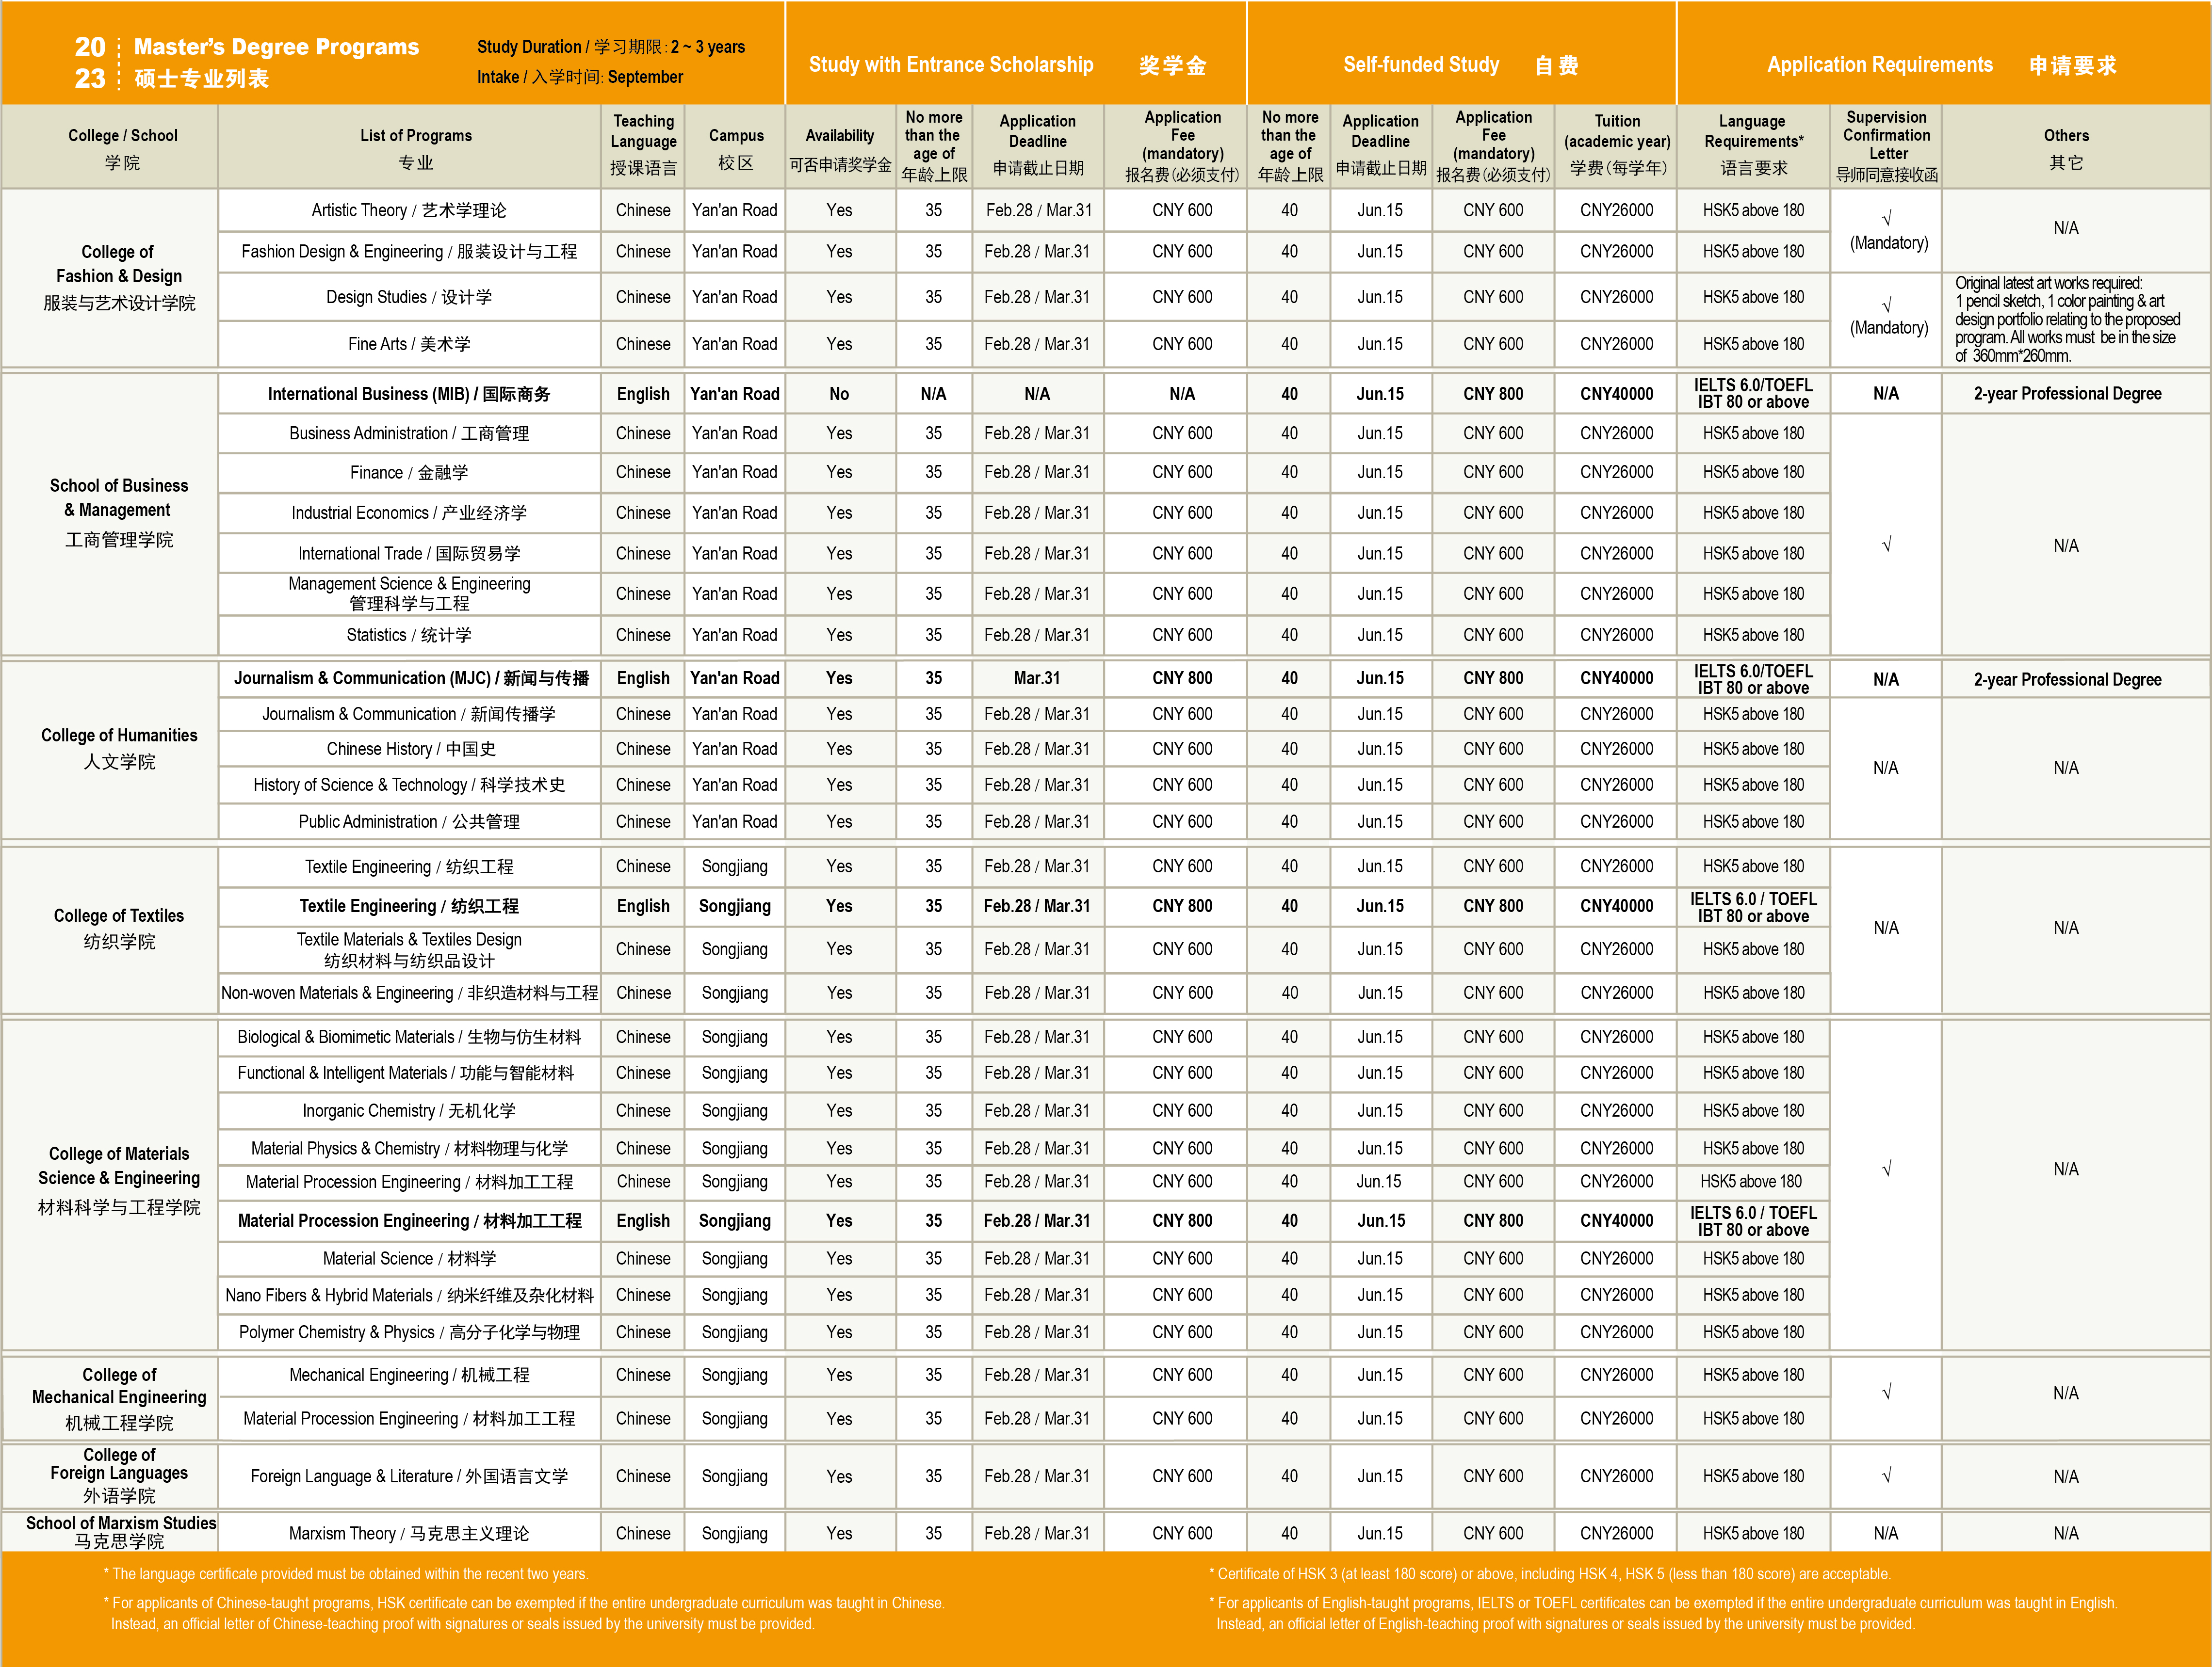Viewport: 2212px width, 1667px height.
Task: Click the College of Textiles cell
Action: point(118,928)
